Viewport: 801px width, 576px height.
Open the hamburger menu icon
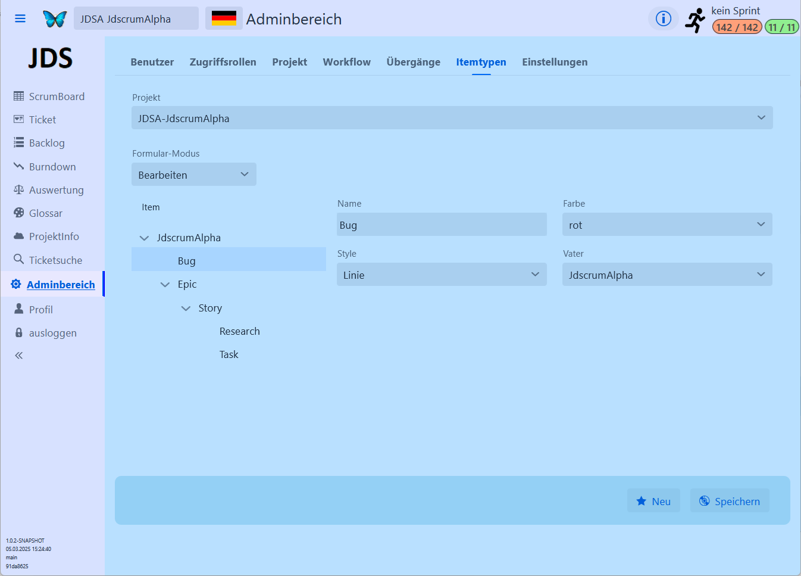point(20,18)
